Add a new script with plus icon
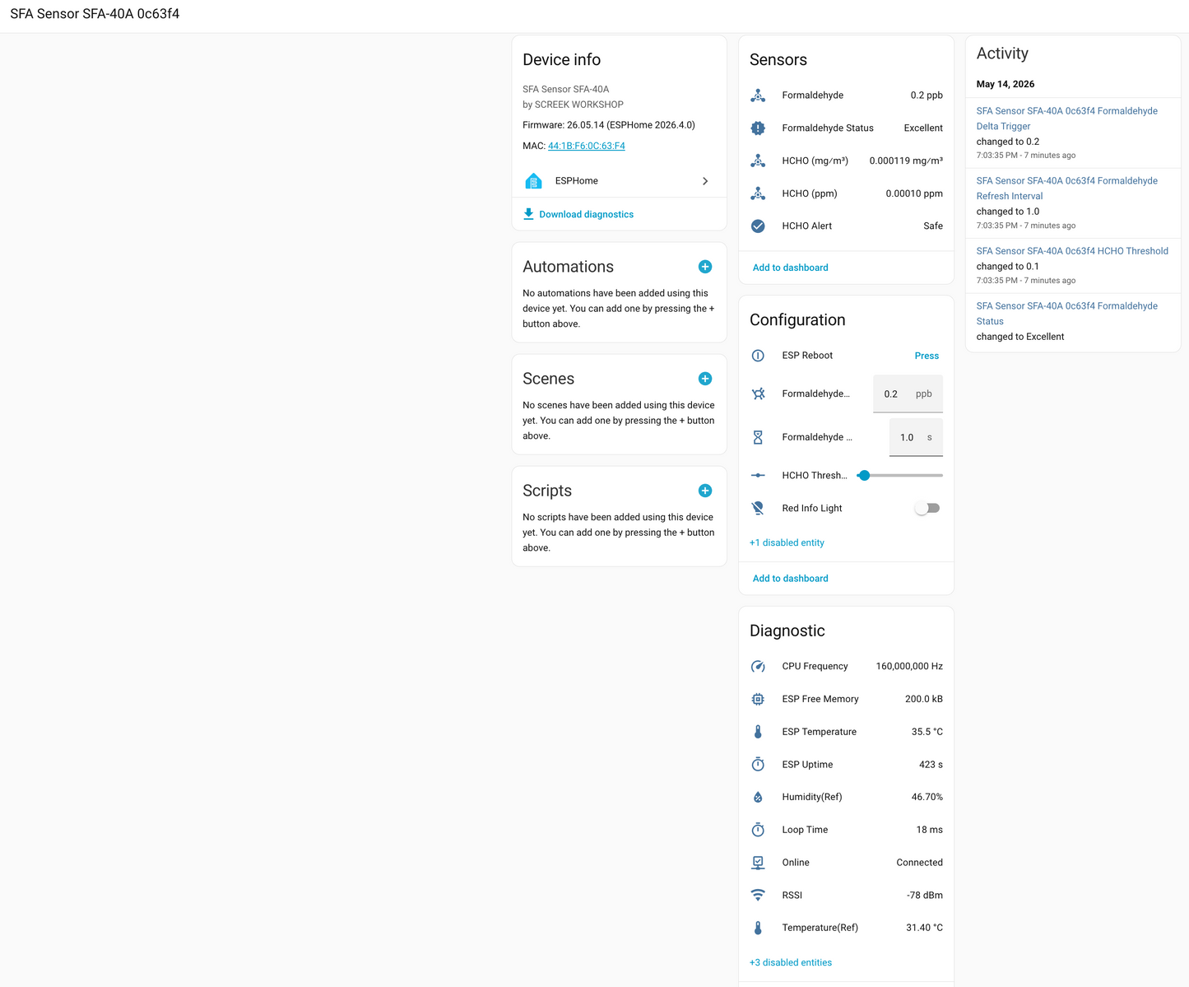Image resolution: width=1189 pixels, height=987 pixels. [705, 491]
